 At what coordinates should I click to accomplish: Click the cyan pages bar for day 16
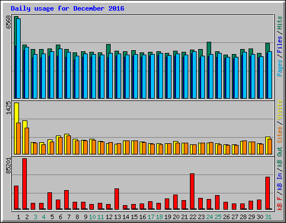pos(144,76)
